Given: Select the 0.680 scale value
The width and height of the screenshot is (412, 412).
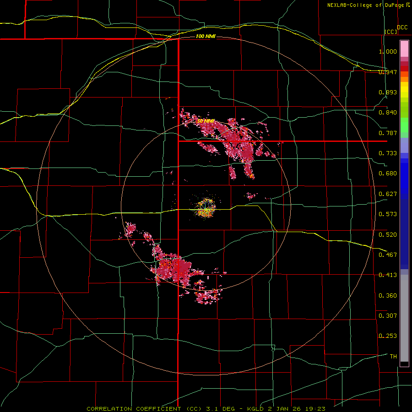Looking at the screenshot, I should pos(388,173).
